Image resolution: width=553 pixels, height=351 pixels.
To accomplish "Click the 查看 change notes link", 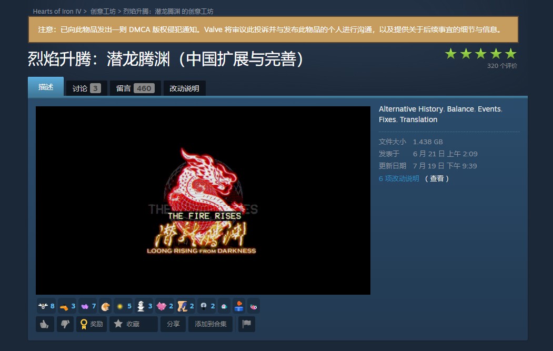I will 437,178.
